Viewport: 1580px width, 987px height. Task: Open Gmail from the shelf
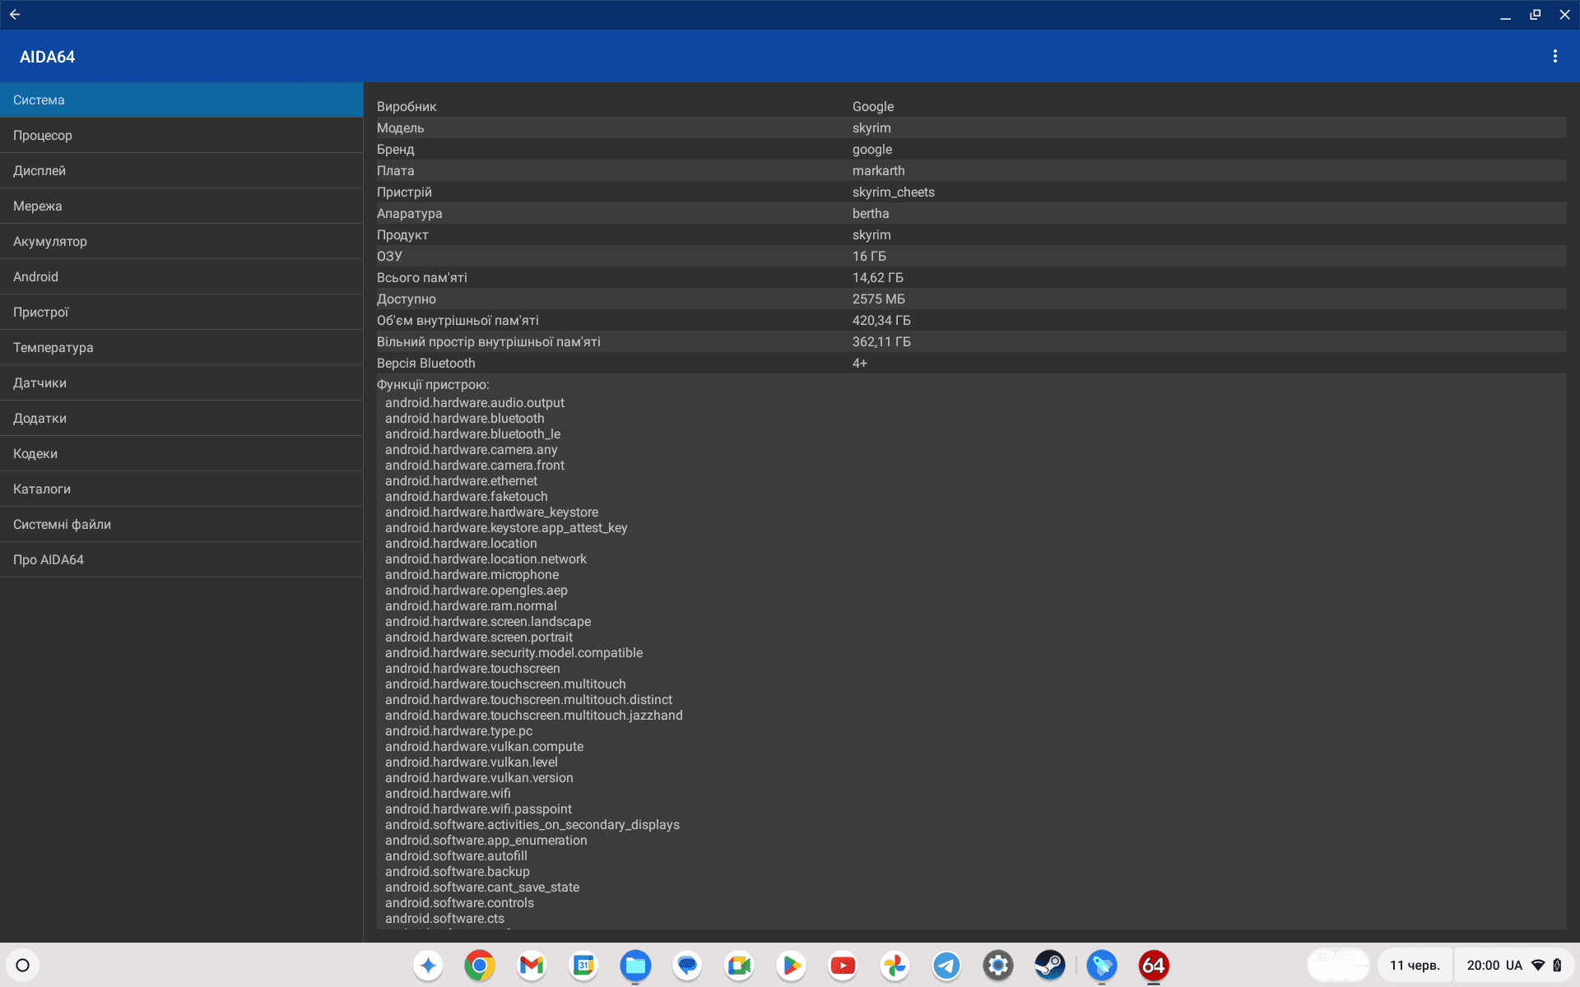[532, 965]
